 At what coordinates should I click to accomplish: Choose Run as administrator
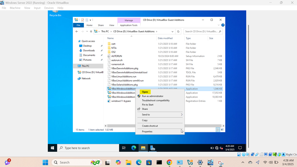click(x=153, y=96)
